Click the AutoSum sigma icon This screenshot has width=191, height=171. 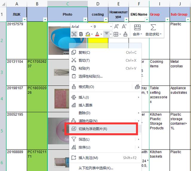tap(153, 27)
